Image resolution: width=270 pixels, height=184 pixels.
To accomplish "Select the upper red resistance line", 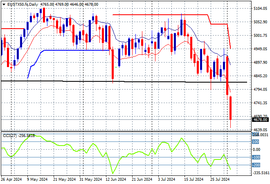I will (160, 15).
